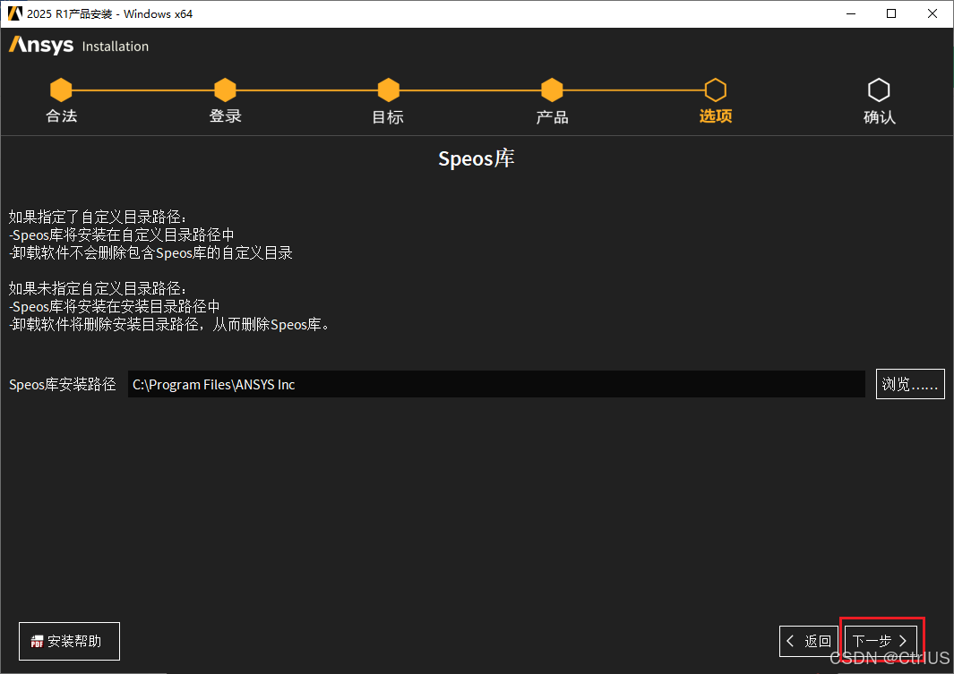Screen dimensions: 954x674
Task: Click the text 如果未指定自定义目录路径
Action: (98, 289)
